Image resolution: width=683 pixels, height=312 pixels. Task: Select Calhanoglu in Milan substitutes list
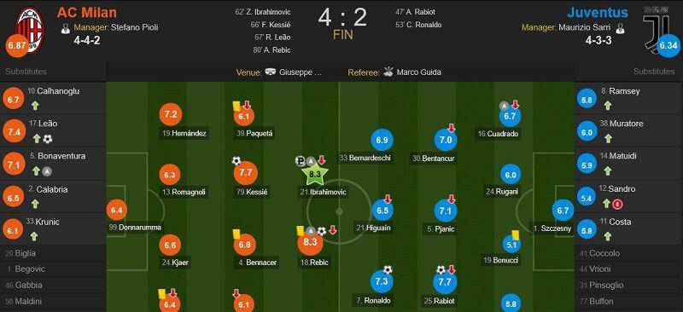tap(53, 99)
